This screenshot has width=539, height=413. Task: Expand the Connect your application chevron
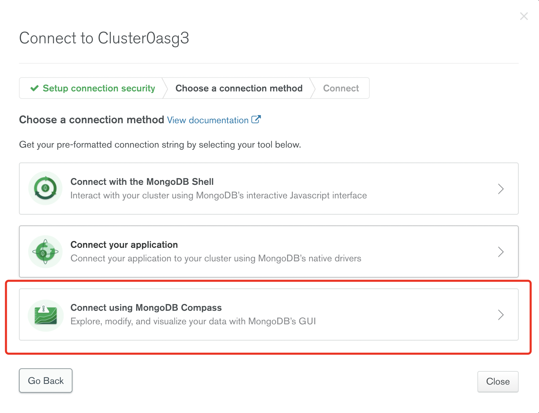point(501,252)
